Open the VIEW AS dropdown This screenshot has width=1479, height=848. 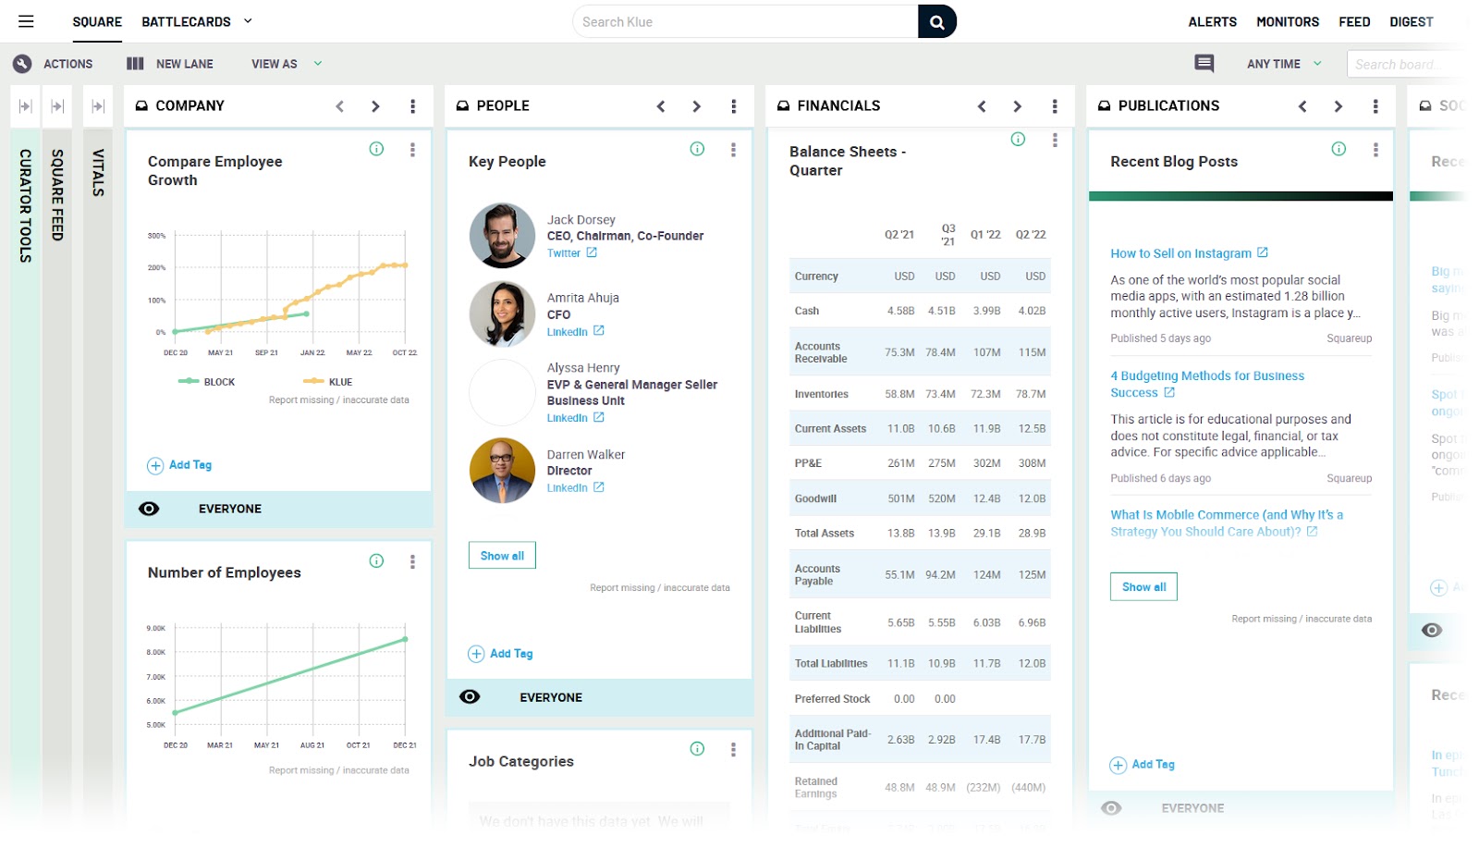pos(286,63)
